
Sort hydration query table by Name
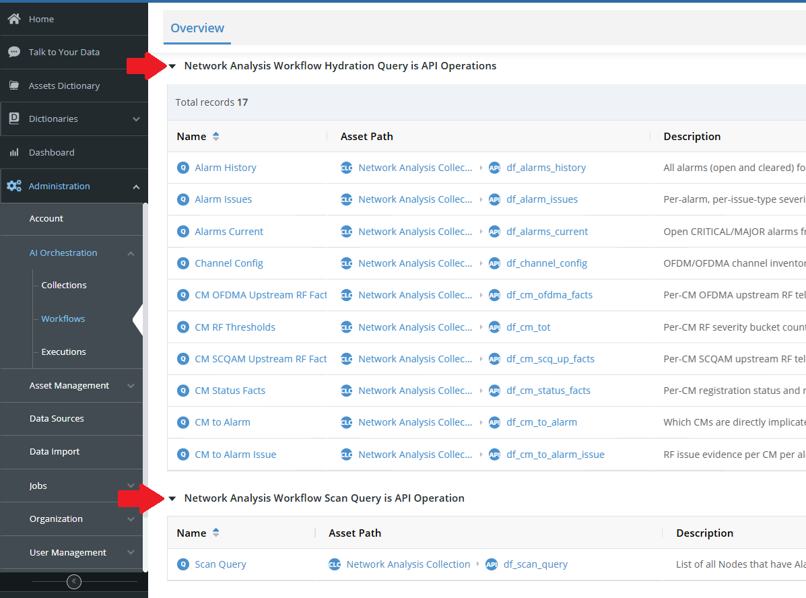tap(216, 136)
